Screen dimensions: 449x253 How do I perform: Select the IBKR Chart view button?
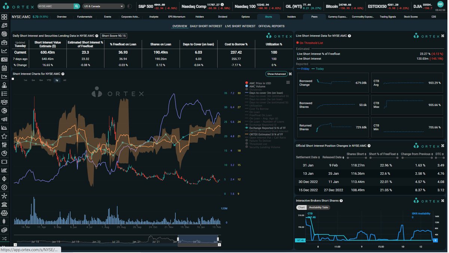click(x=302, y=207)
